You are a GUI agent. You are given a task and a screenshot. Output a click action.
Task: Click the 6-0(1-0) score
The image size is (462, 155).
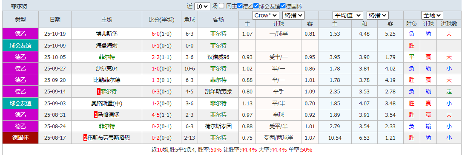point(161,34)
